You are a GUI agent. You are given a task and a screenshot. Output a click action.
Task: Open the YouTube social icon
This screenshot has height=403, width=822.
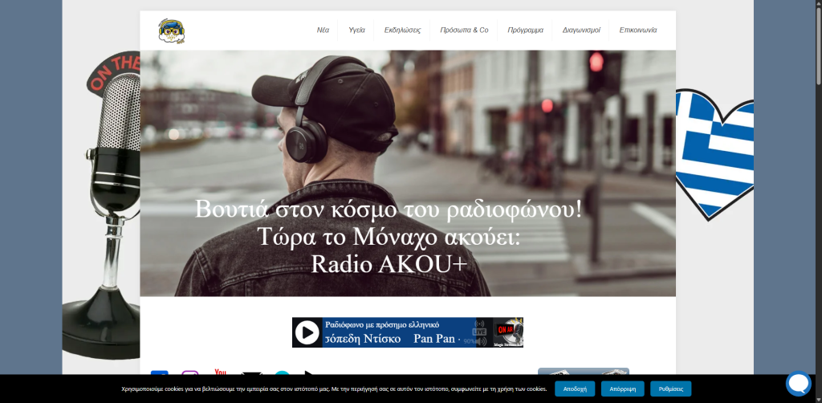pos(220,373)
